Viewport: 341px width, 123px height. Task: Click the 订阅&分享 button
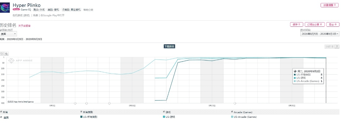pos(314,24)
